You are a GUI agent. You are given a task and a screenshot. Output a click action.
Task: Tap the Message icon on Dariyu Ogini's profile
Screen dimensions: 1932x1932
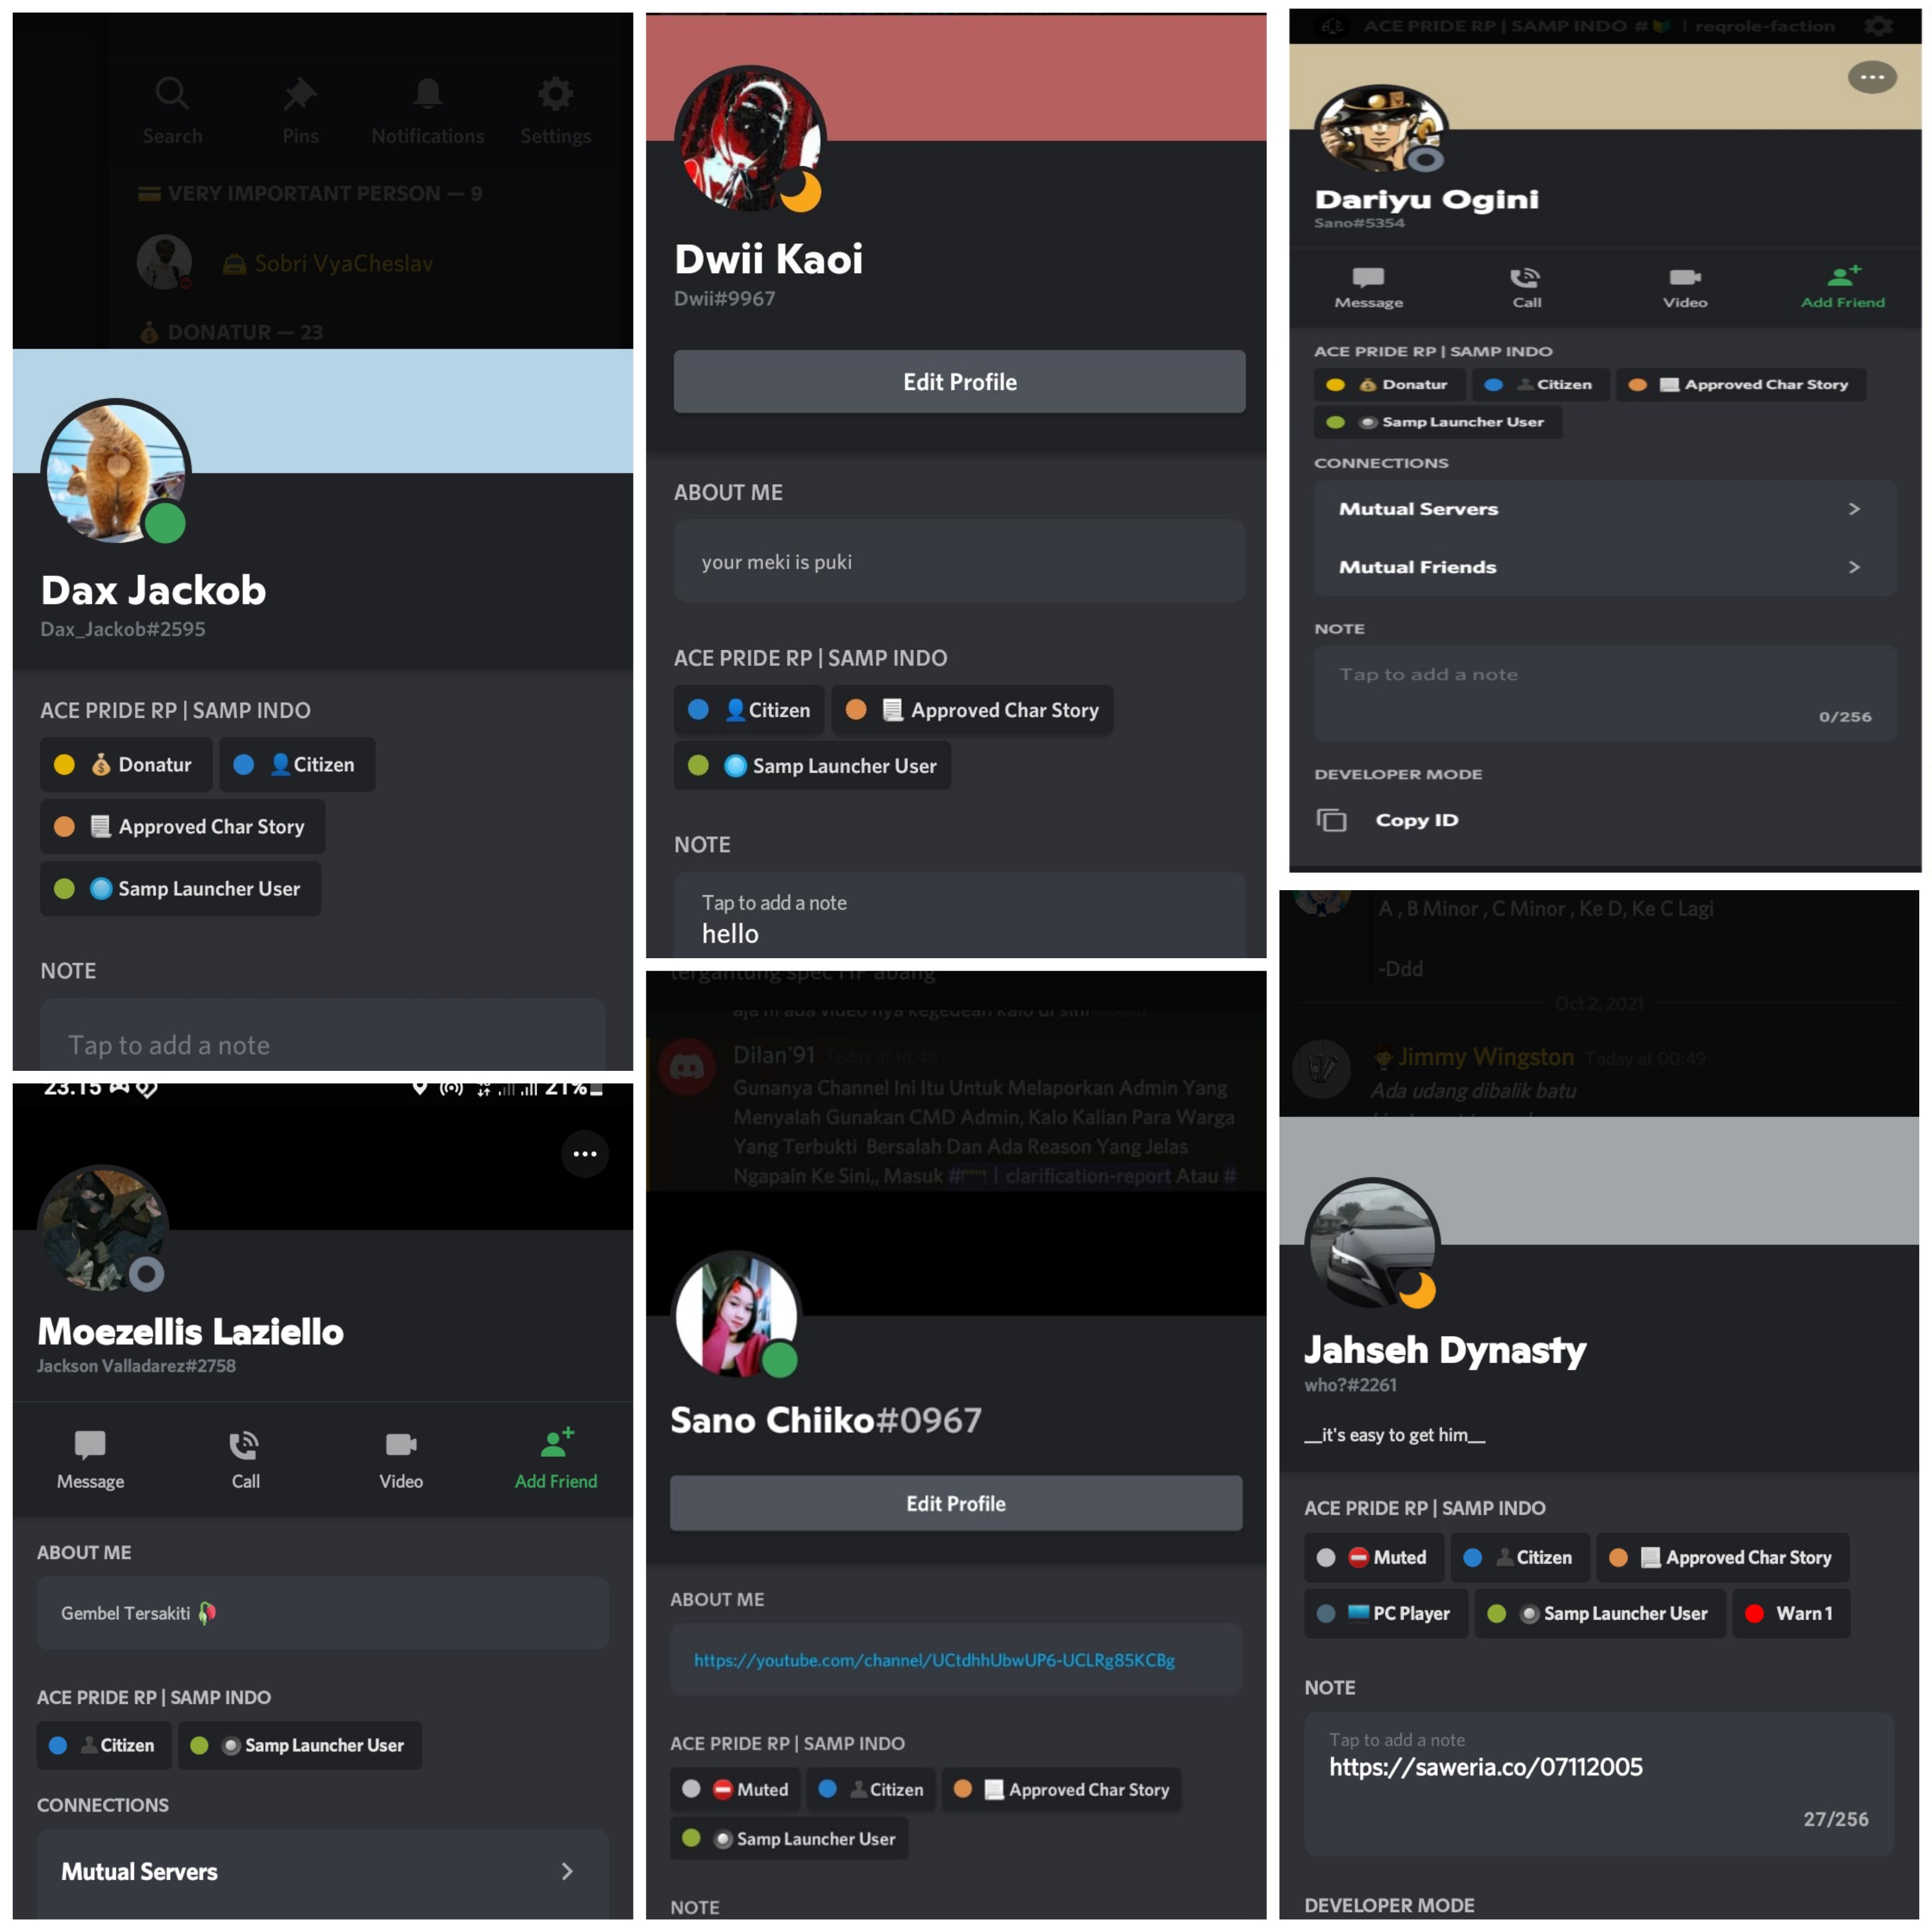pos(1368,277)
